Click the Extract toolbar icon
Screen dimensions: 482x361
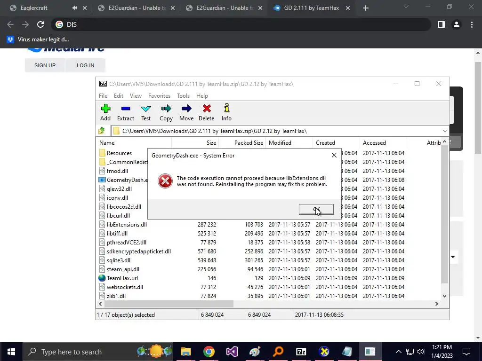click(125, 112)
